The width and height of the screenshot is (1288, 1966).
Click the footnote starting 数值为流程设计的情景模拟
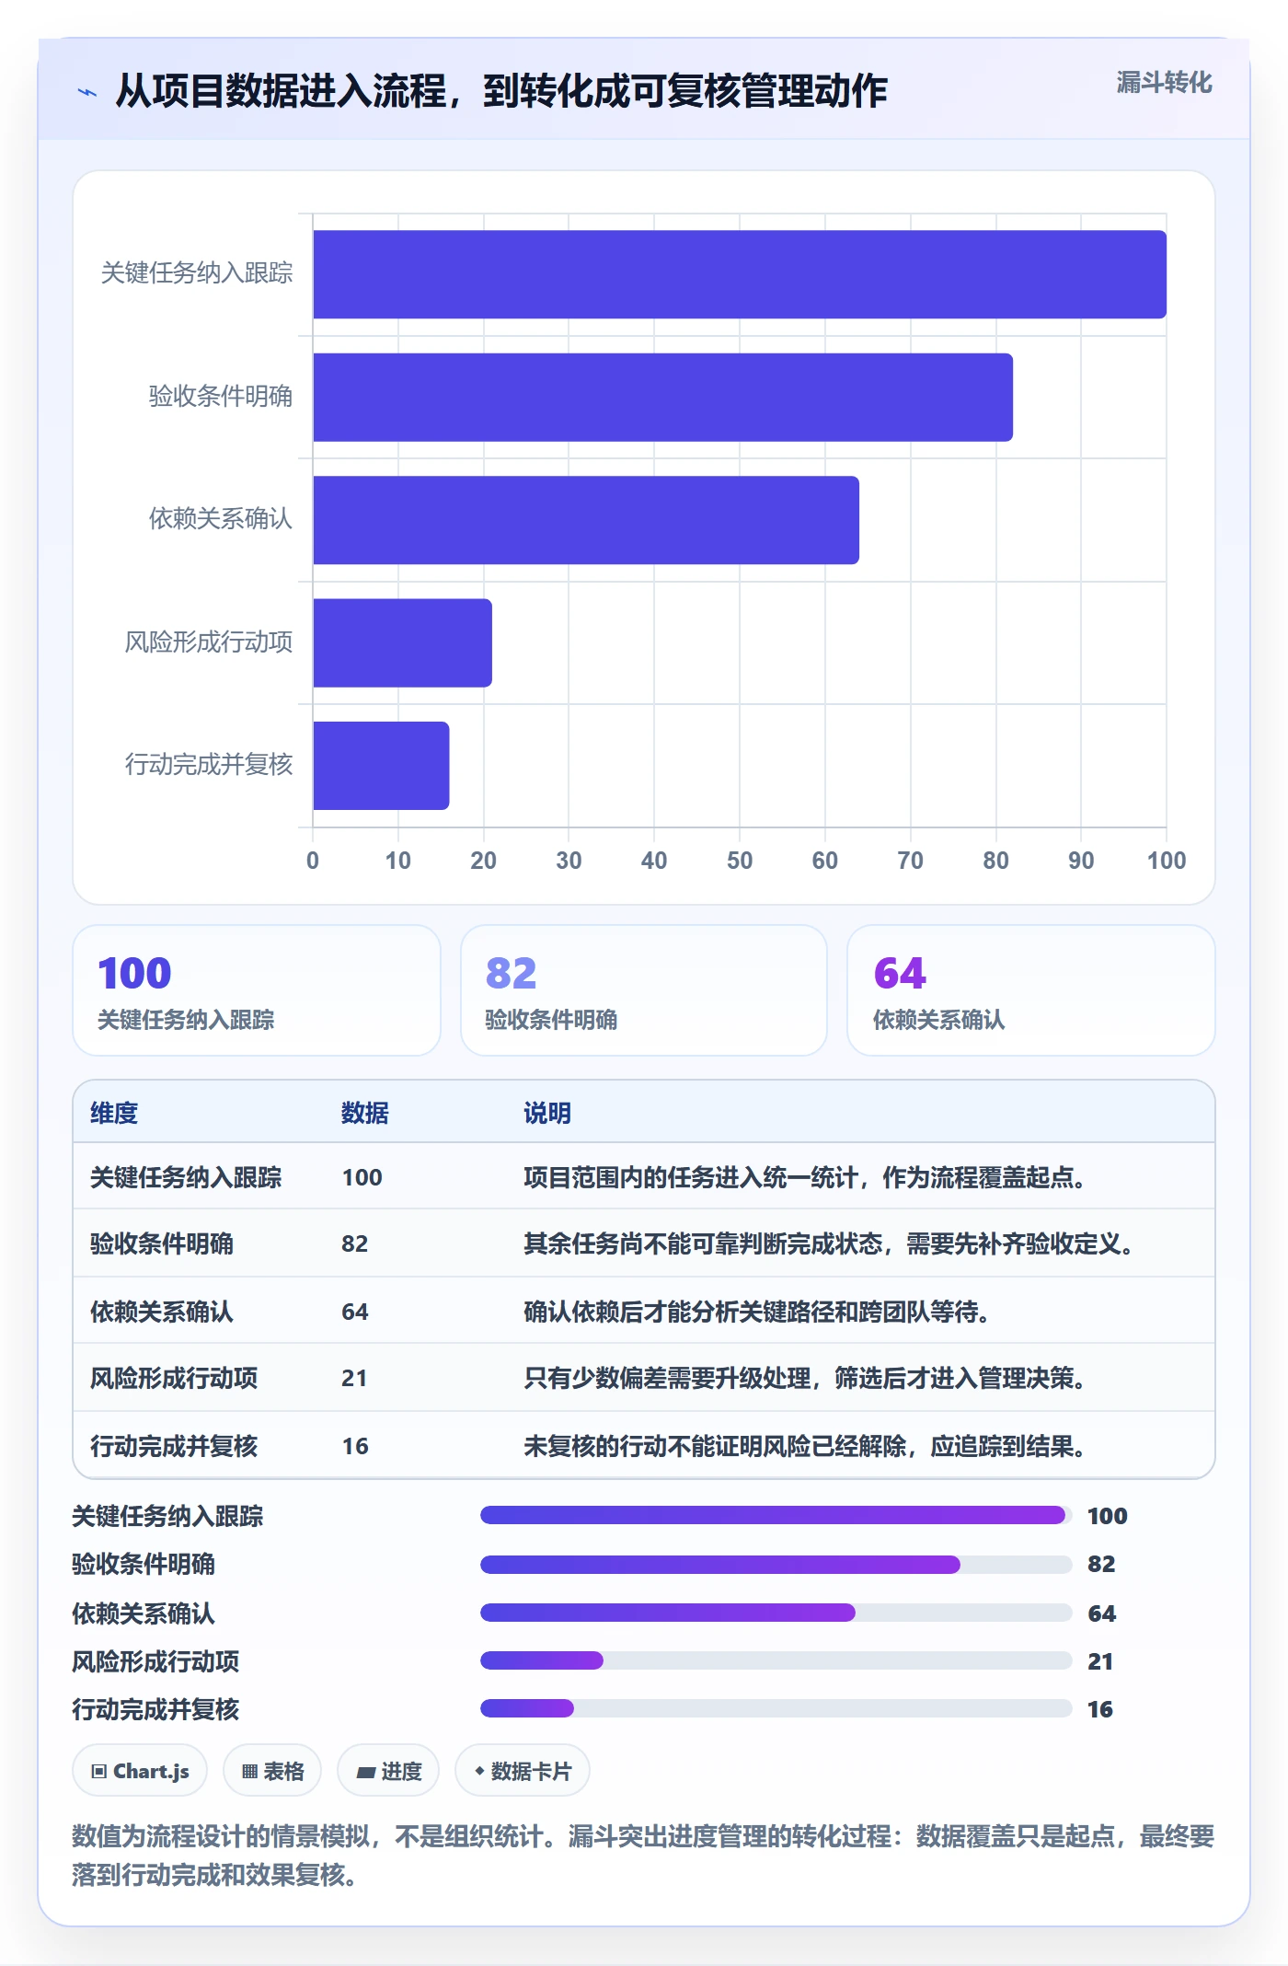tap(643, 1855)
